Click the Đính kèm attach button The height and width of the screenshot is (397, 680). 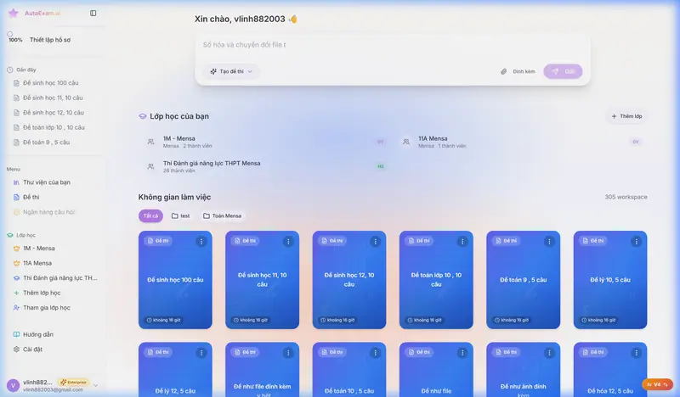click(x=518, y=71)
